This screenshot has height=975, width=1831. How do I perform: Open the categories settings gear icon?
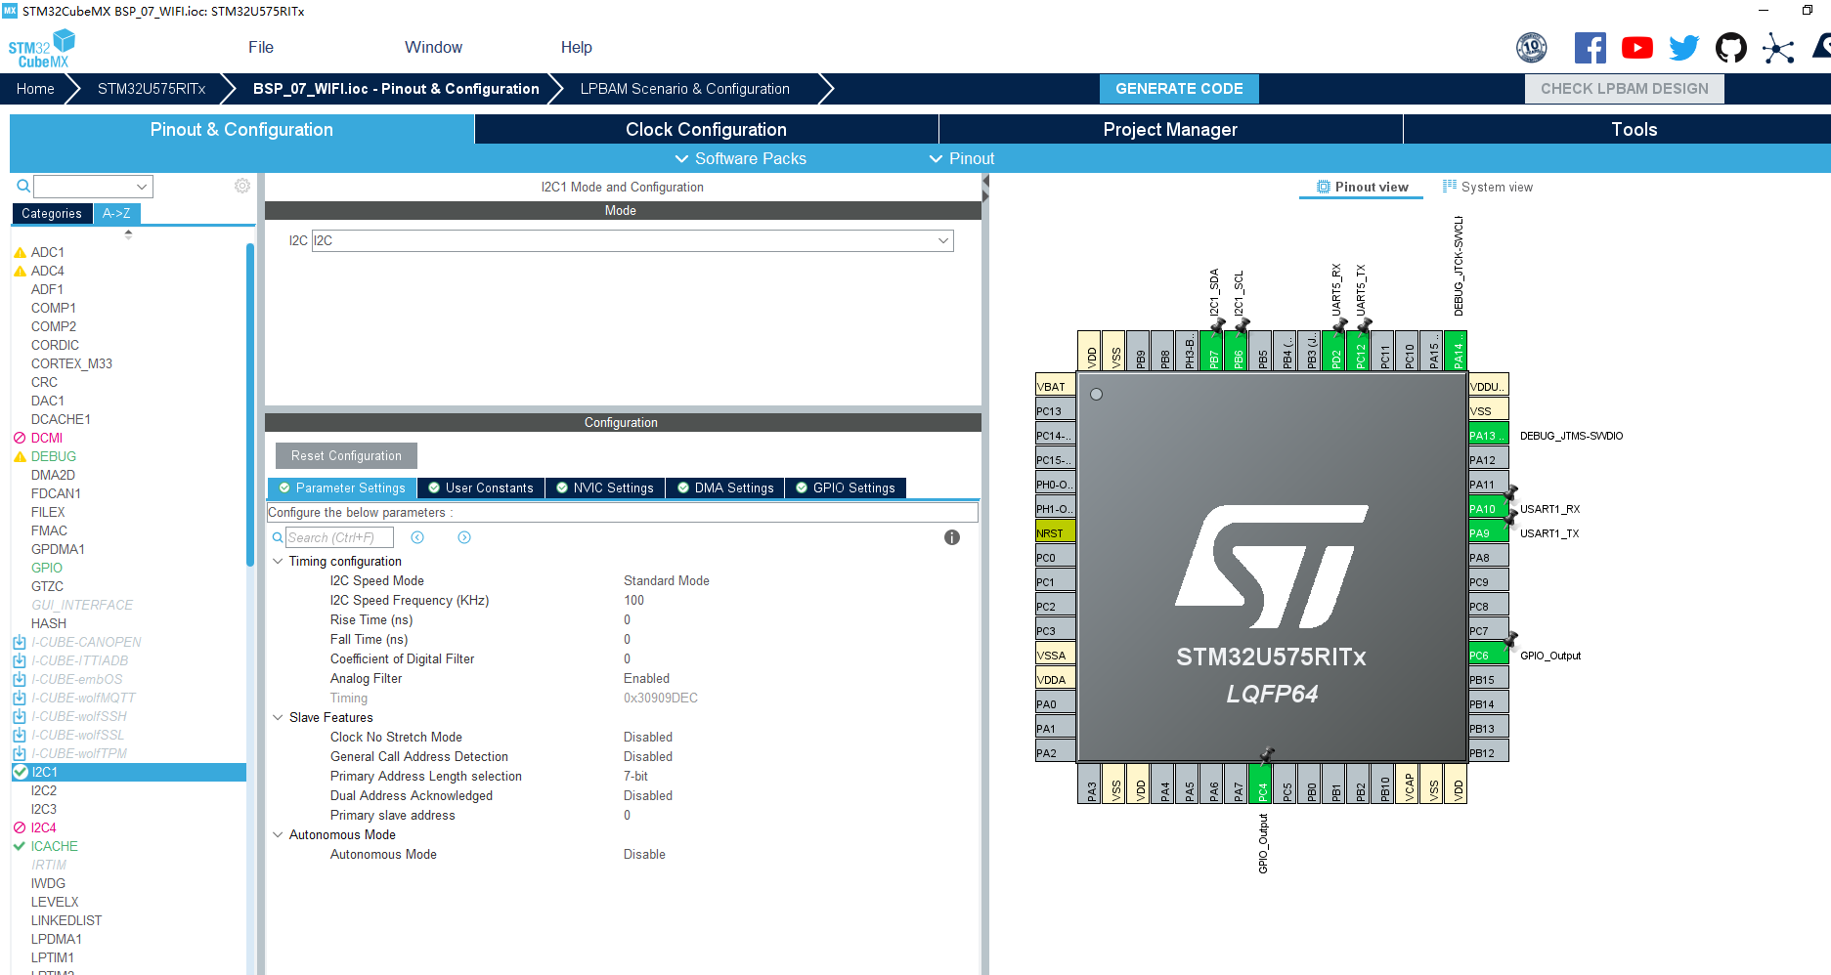[x=242, y=186]
